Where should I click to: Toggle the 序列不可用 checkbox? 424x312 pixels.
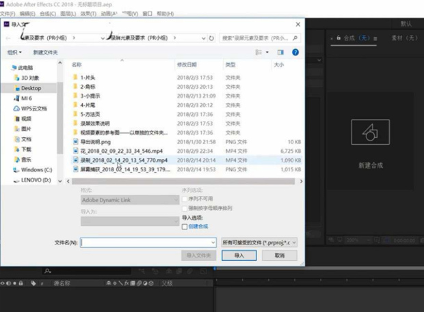tap(185, 199)
